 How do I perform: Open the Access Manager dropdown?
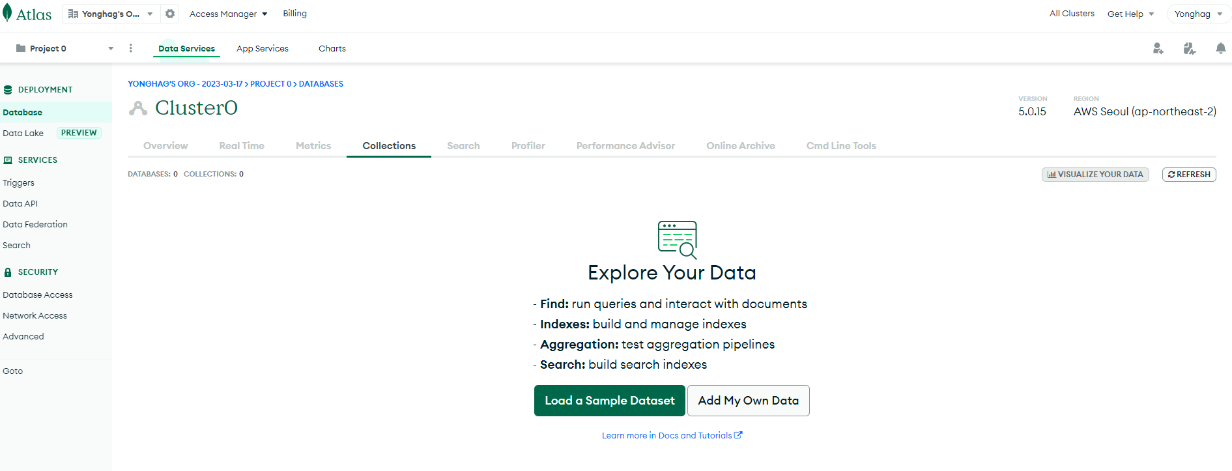[x=228, y=14]
